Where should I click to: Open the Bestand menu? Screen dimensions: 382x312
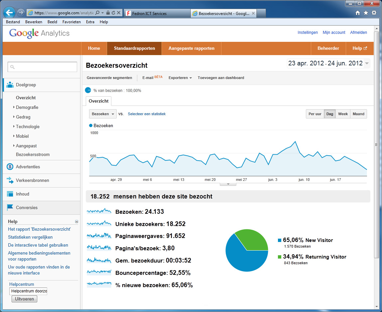[x=13, y=22]
